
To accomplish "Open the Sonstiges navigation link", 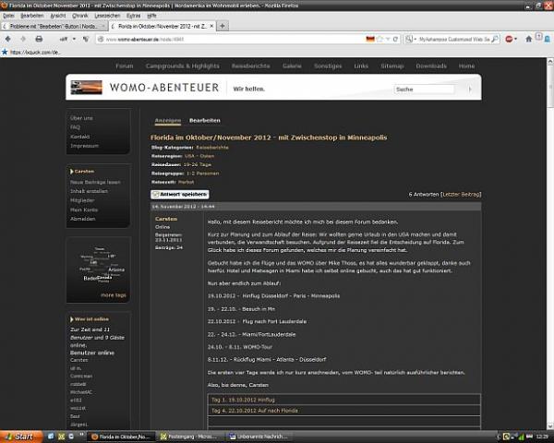I will pyautogui.click(x=328, y=66).
